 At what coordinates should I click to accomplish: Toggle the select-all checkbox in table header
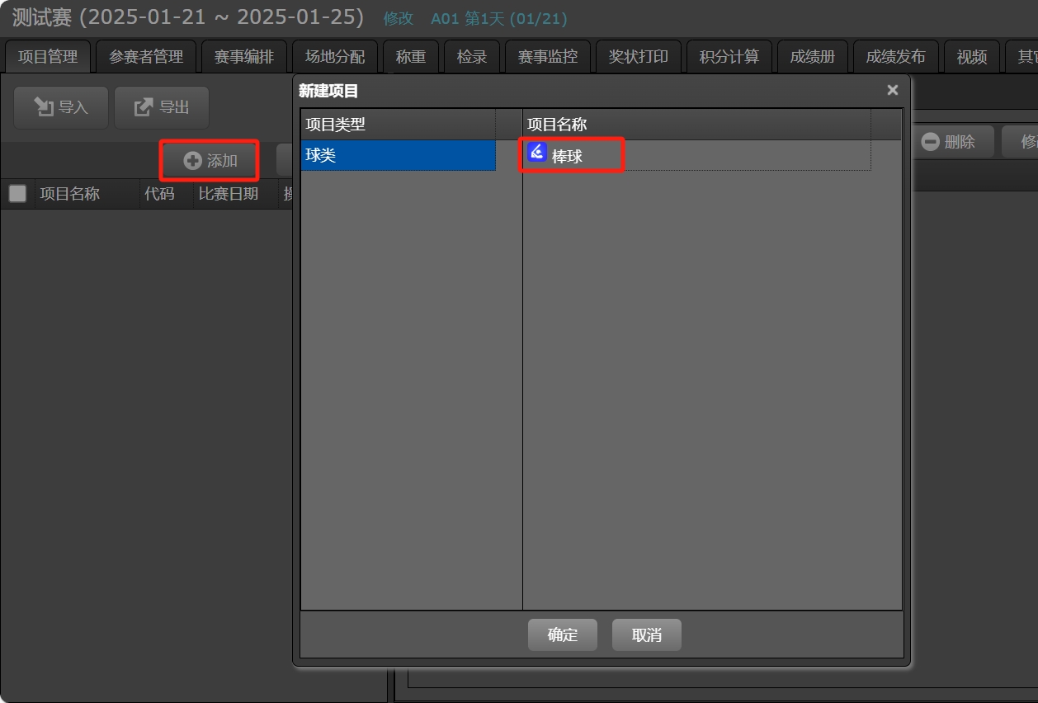17,194
